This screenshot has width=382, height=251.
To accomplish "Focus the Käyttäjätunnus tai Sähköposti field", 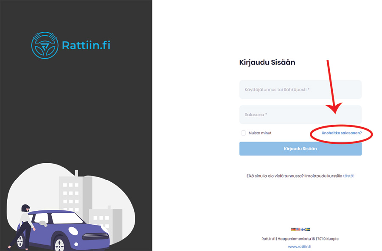I will [x=300, y=89].
